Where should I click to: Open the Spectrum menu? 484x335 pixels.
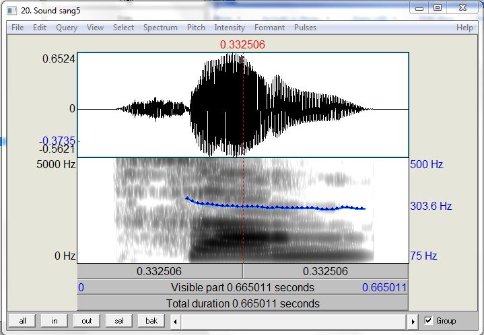tap(160, 28)
